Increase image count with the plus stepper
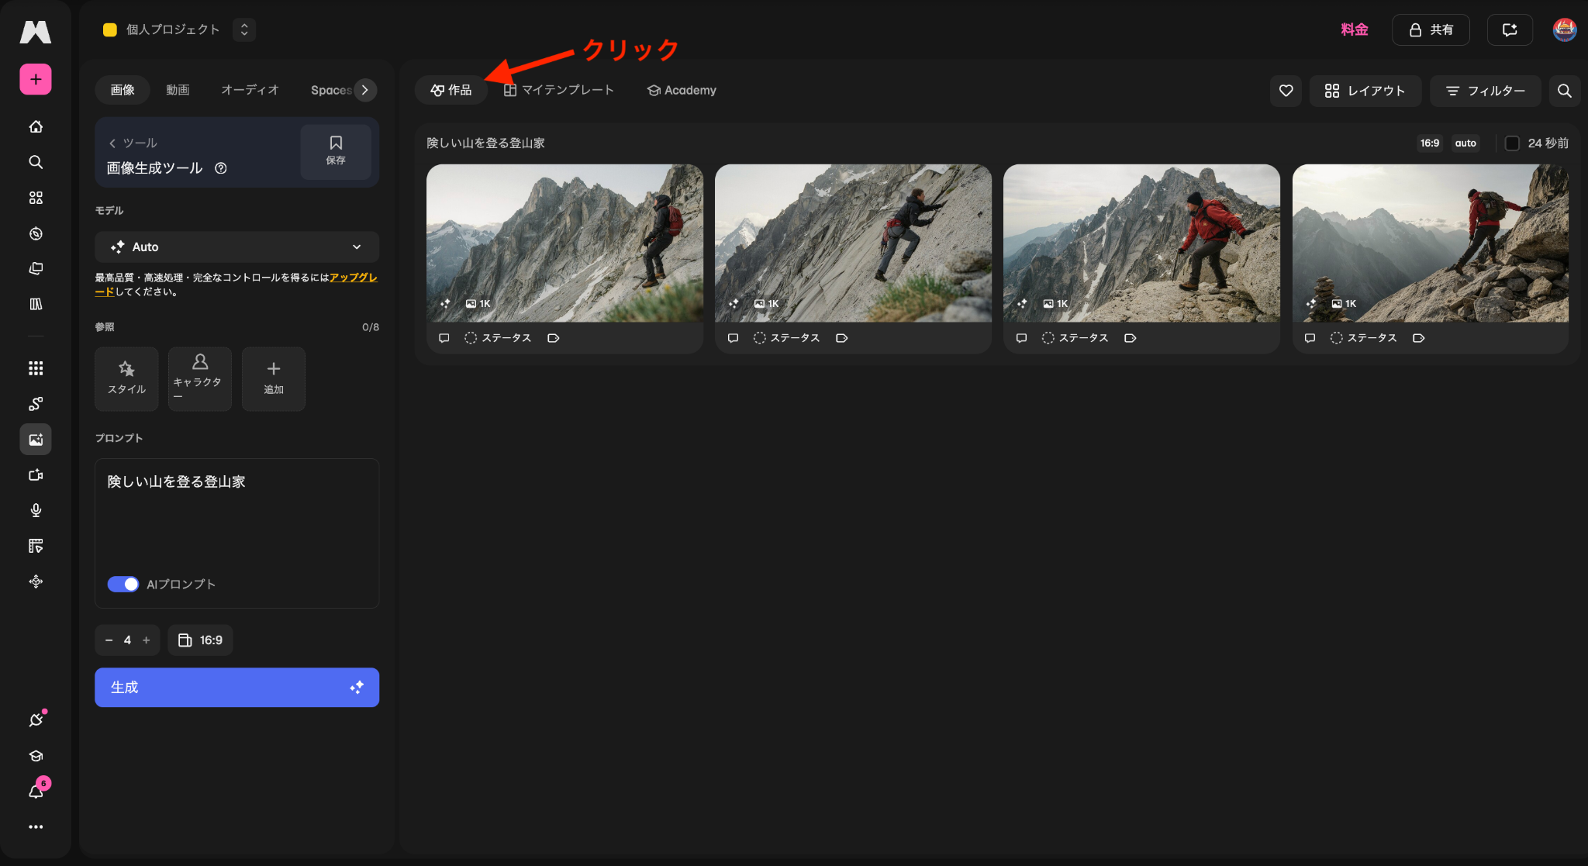This screenshot has width=1588, height=866. tap(147, 640)
